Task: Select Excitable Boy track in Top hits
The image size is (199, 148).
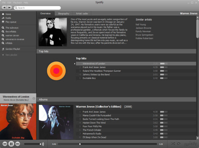Action: (x=136, y=78)
